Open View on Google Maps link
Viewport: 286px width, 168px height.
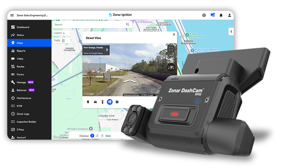93,53
